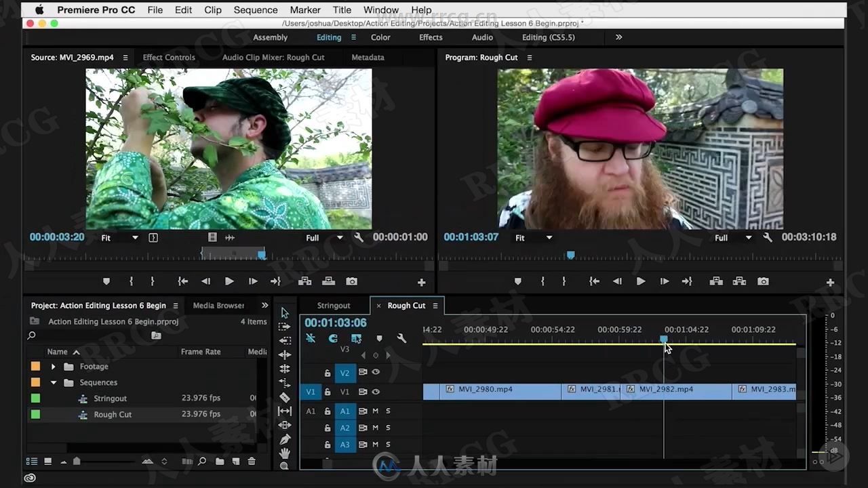Image resolution: width=868 pixels, height=488 pixels.
Task: Step forward one frame in Source monitor
Action: tap(253, 281)
